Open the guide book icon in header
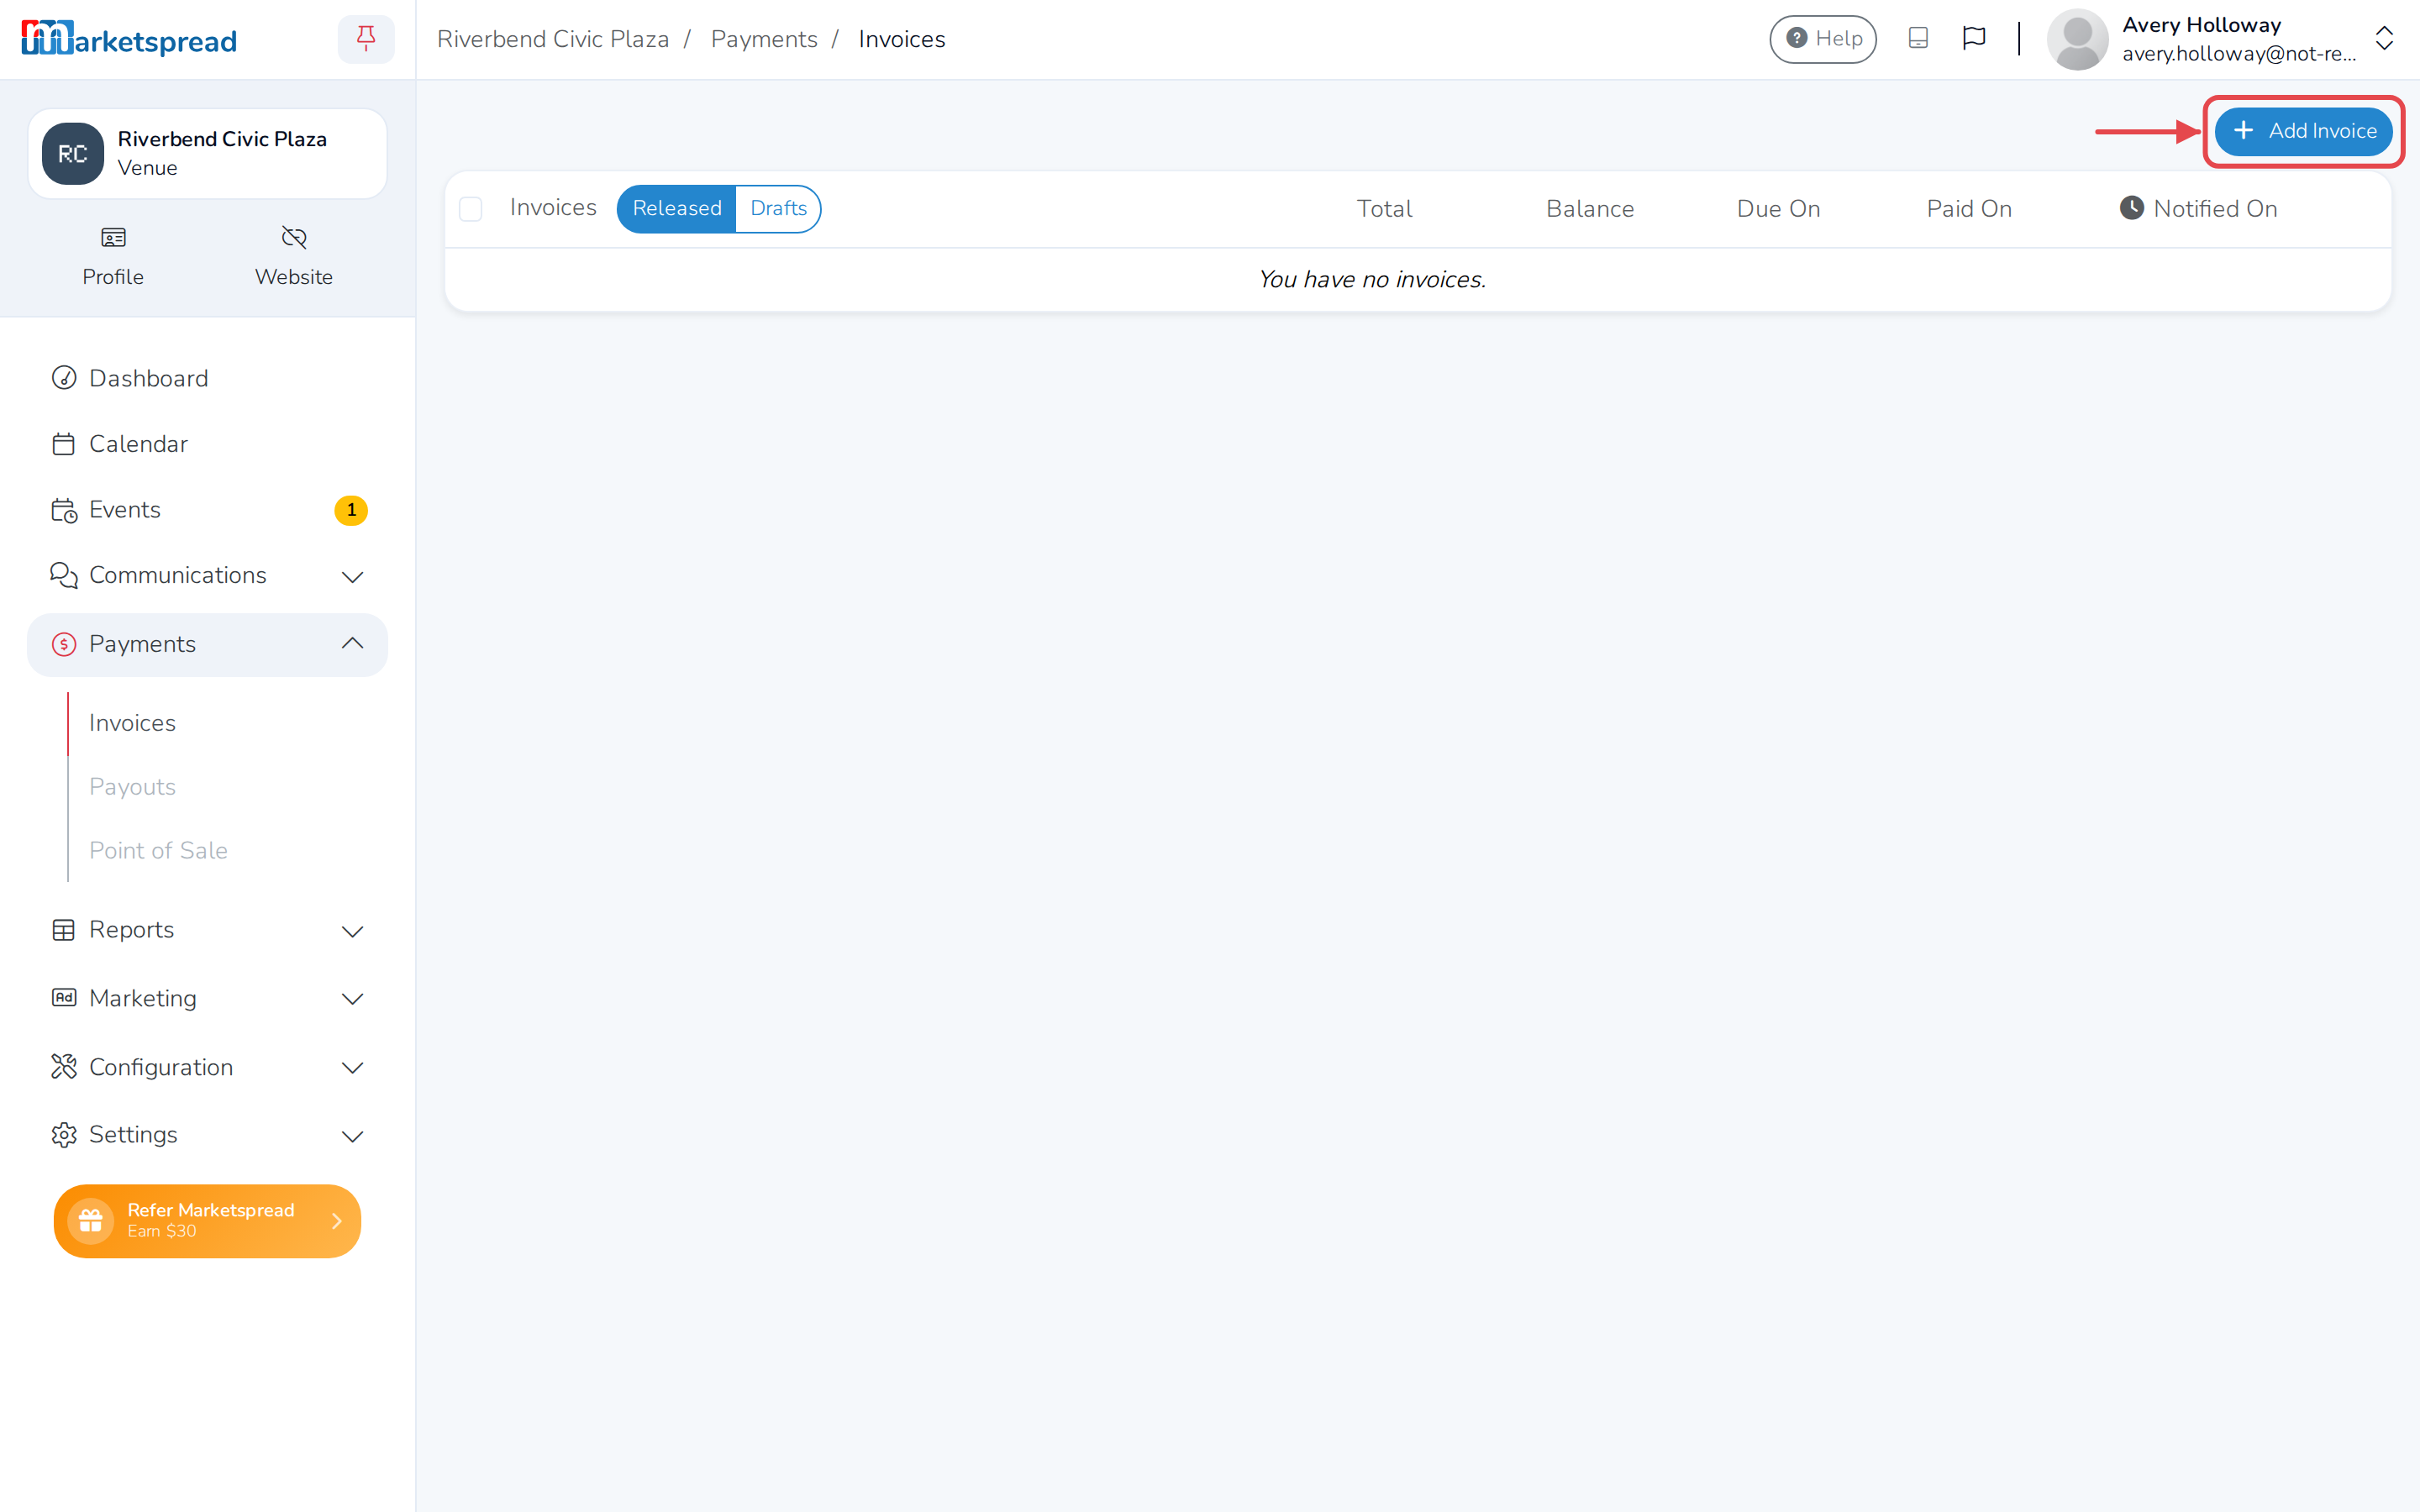The width and height of the screenshot is (2420, 1512). (x=1917, y=38)
